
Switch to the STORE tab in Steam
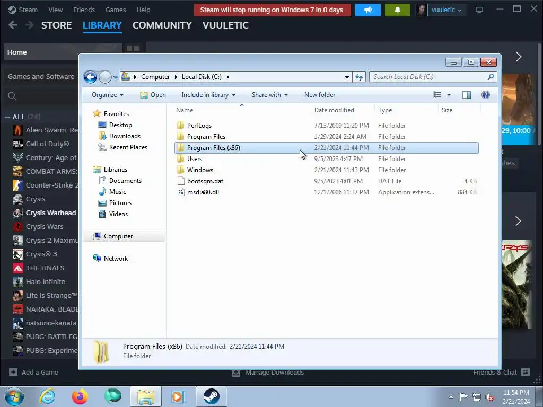click(56, 25)
